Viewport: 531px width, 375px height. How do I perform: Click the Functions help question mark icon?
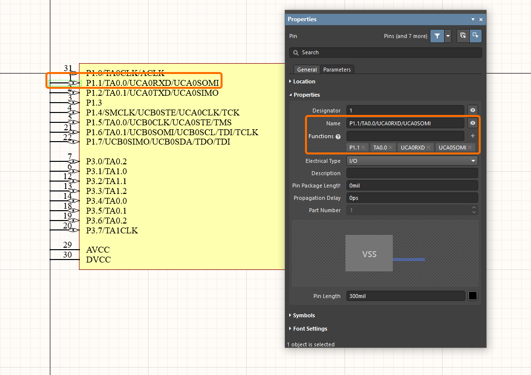pos(338,137)
